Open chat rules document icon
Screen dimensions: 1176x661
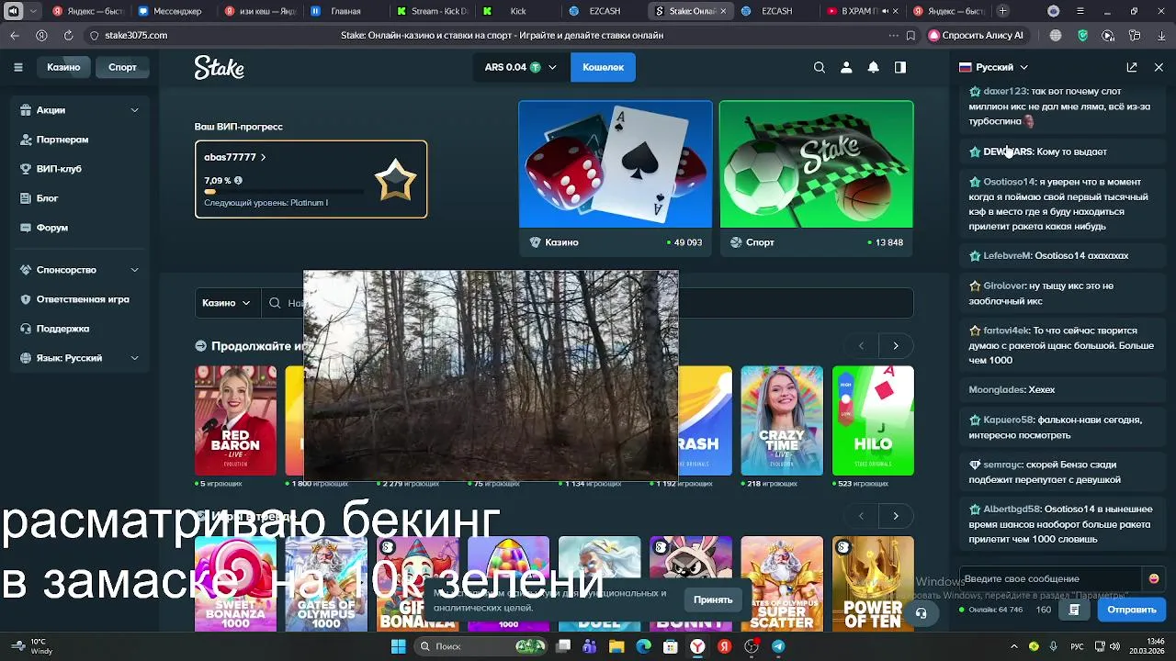1074,610
